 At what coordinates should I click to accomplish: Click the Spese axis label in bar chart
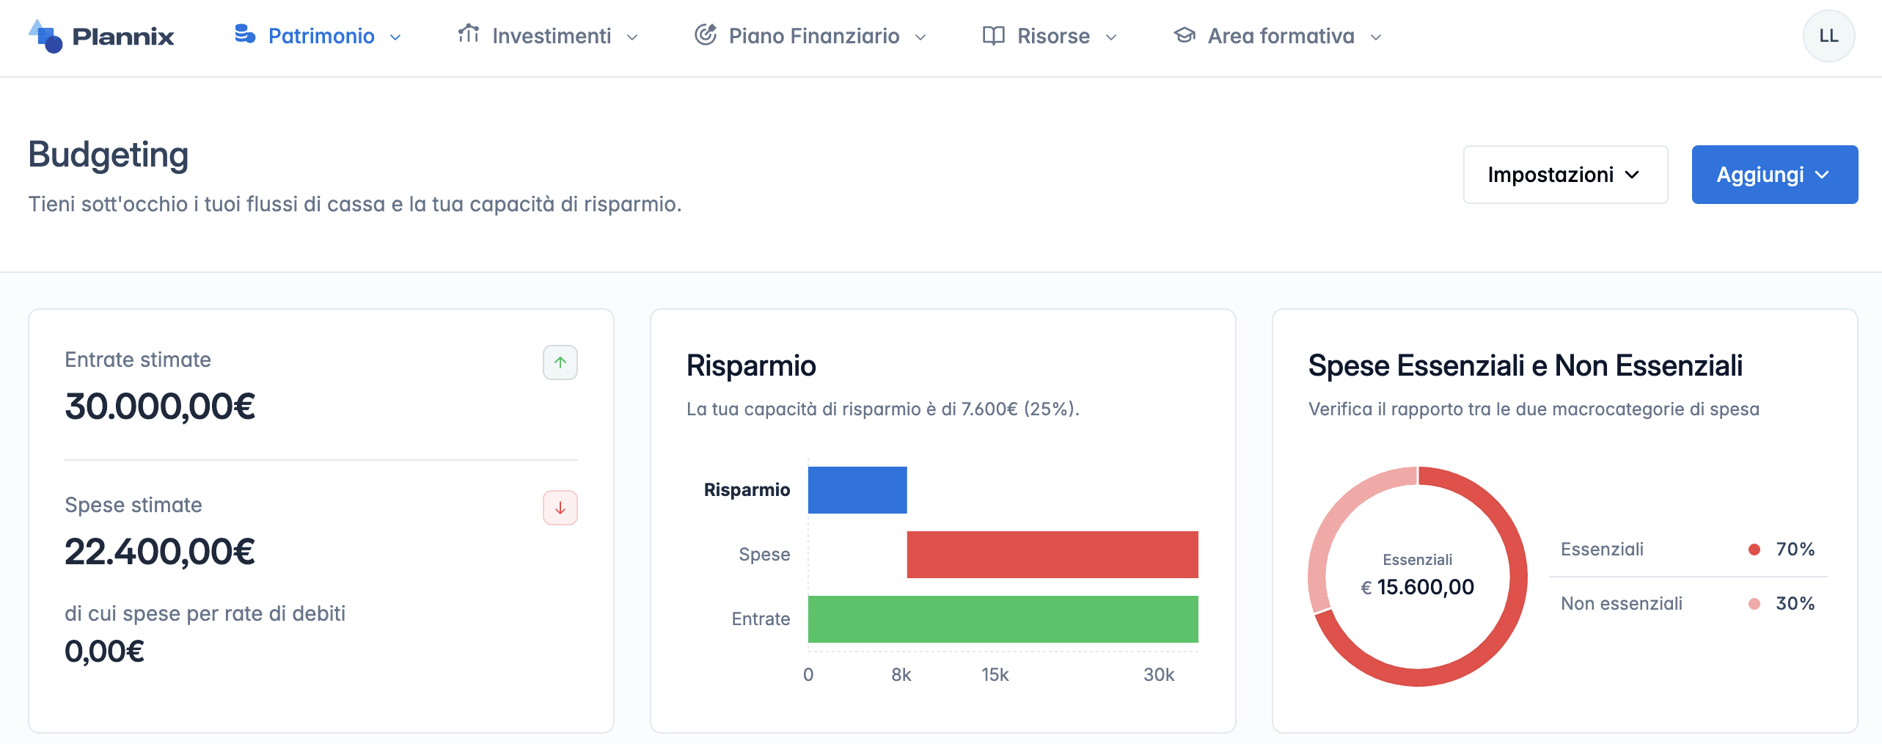click(764, 555)
